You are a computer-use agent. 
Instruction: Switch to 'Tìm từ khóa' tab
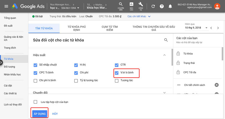44,28
